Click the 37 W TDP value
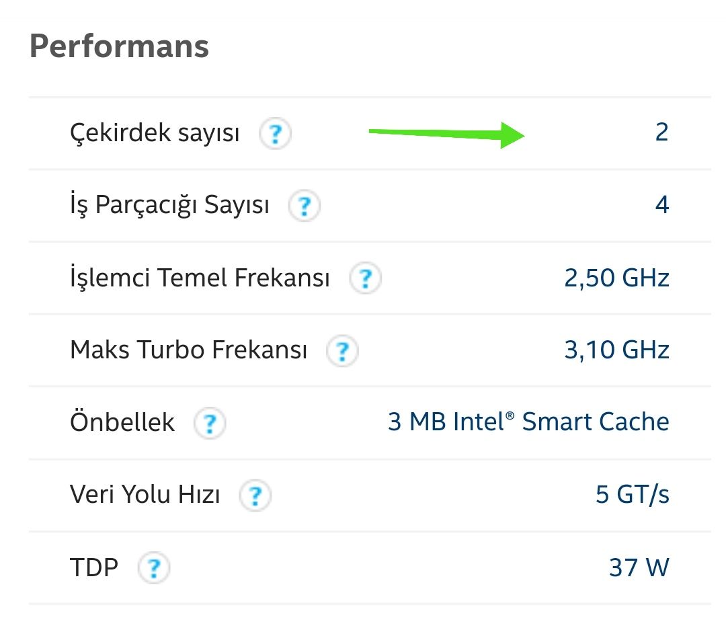The image size is (726, 632). pyautogui.click(x=639, y=568)
